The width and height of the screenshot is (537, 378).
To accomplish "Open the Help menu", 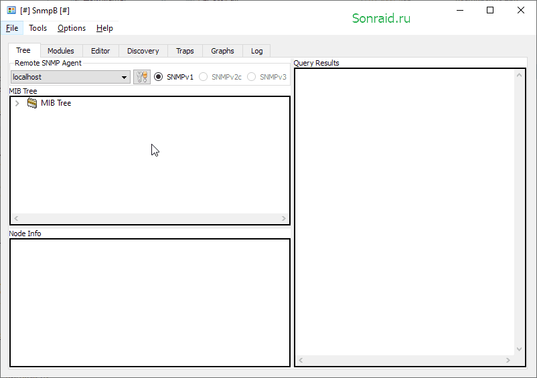I will tap(104, 28).
